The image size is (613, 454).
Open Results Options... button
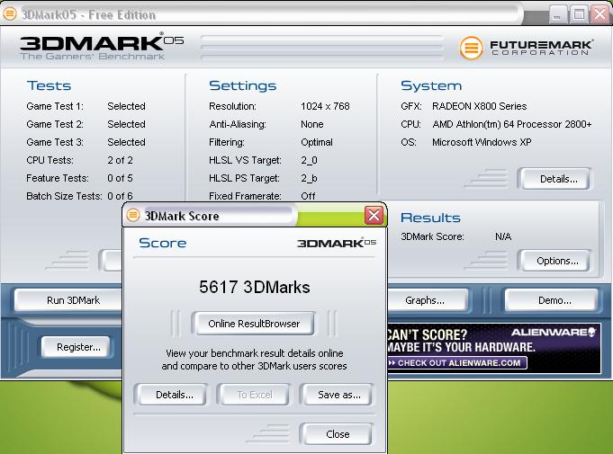[557, 261]
